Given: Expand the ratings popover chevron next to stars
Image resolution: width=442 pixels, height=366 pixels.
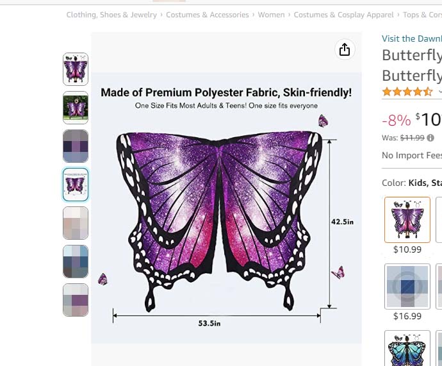Looking at the screenshot, I should coord(439,92).
